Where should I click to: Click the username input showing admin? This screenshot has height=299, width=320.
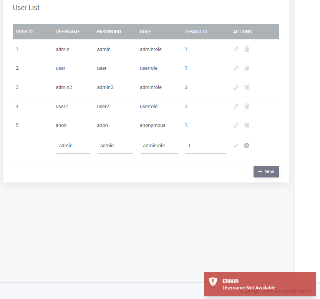(x=73, y=145)
